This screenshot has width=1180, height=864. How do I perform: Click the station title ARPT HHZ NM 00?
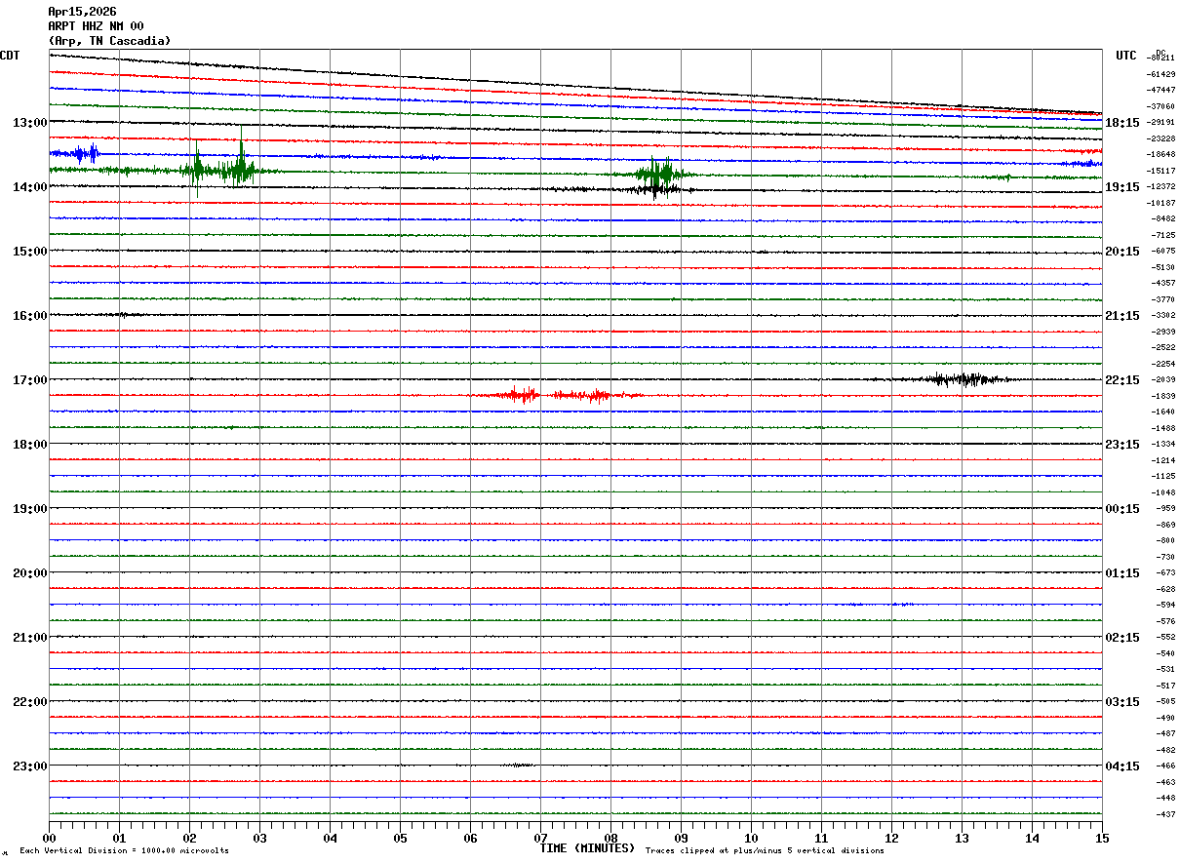[96, 26]
